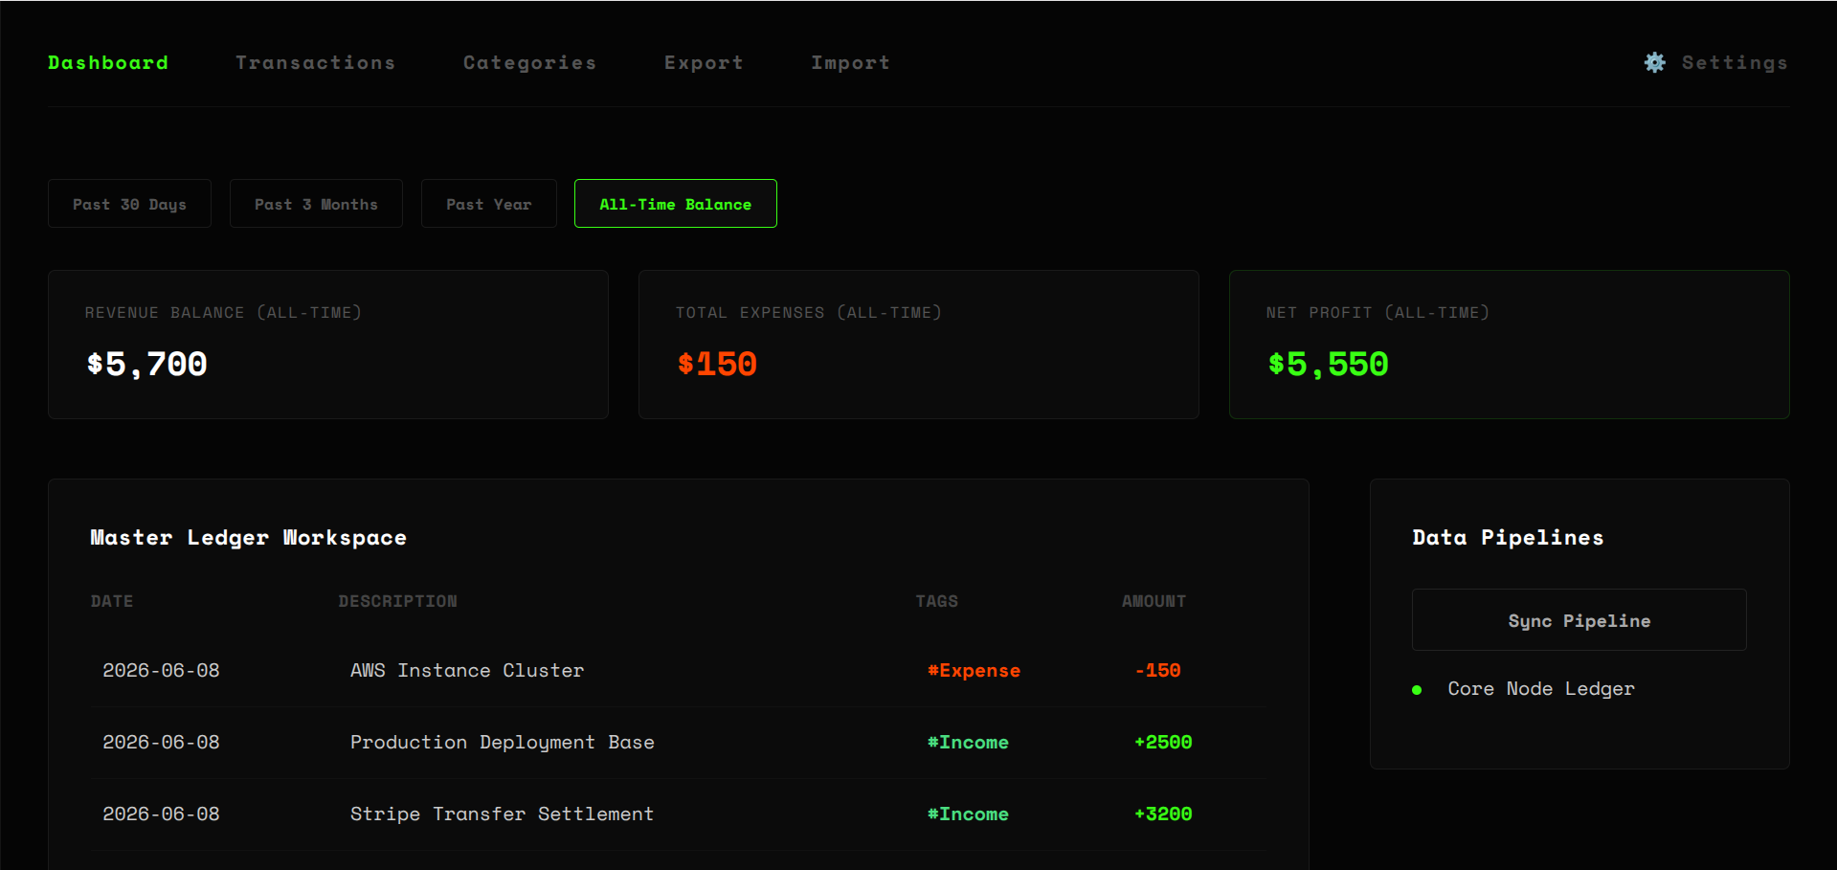The width and height of the screenshot is (1837, 870).
Task: Click the date of the Stripe Transfer Settlement row
Action: [161, 814]
